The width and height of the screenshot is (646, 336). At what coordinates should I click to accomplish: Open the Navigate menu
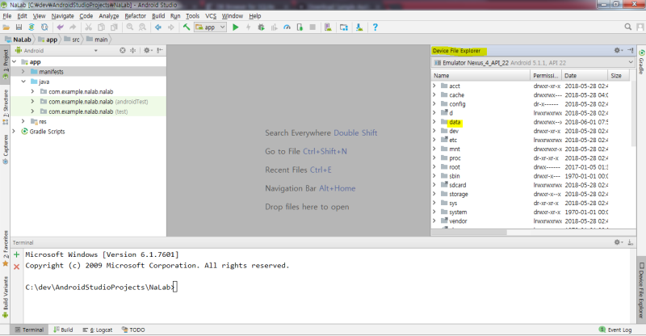(x=63, y=16)
